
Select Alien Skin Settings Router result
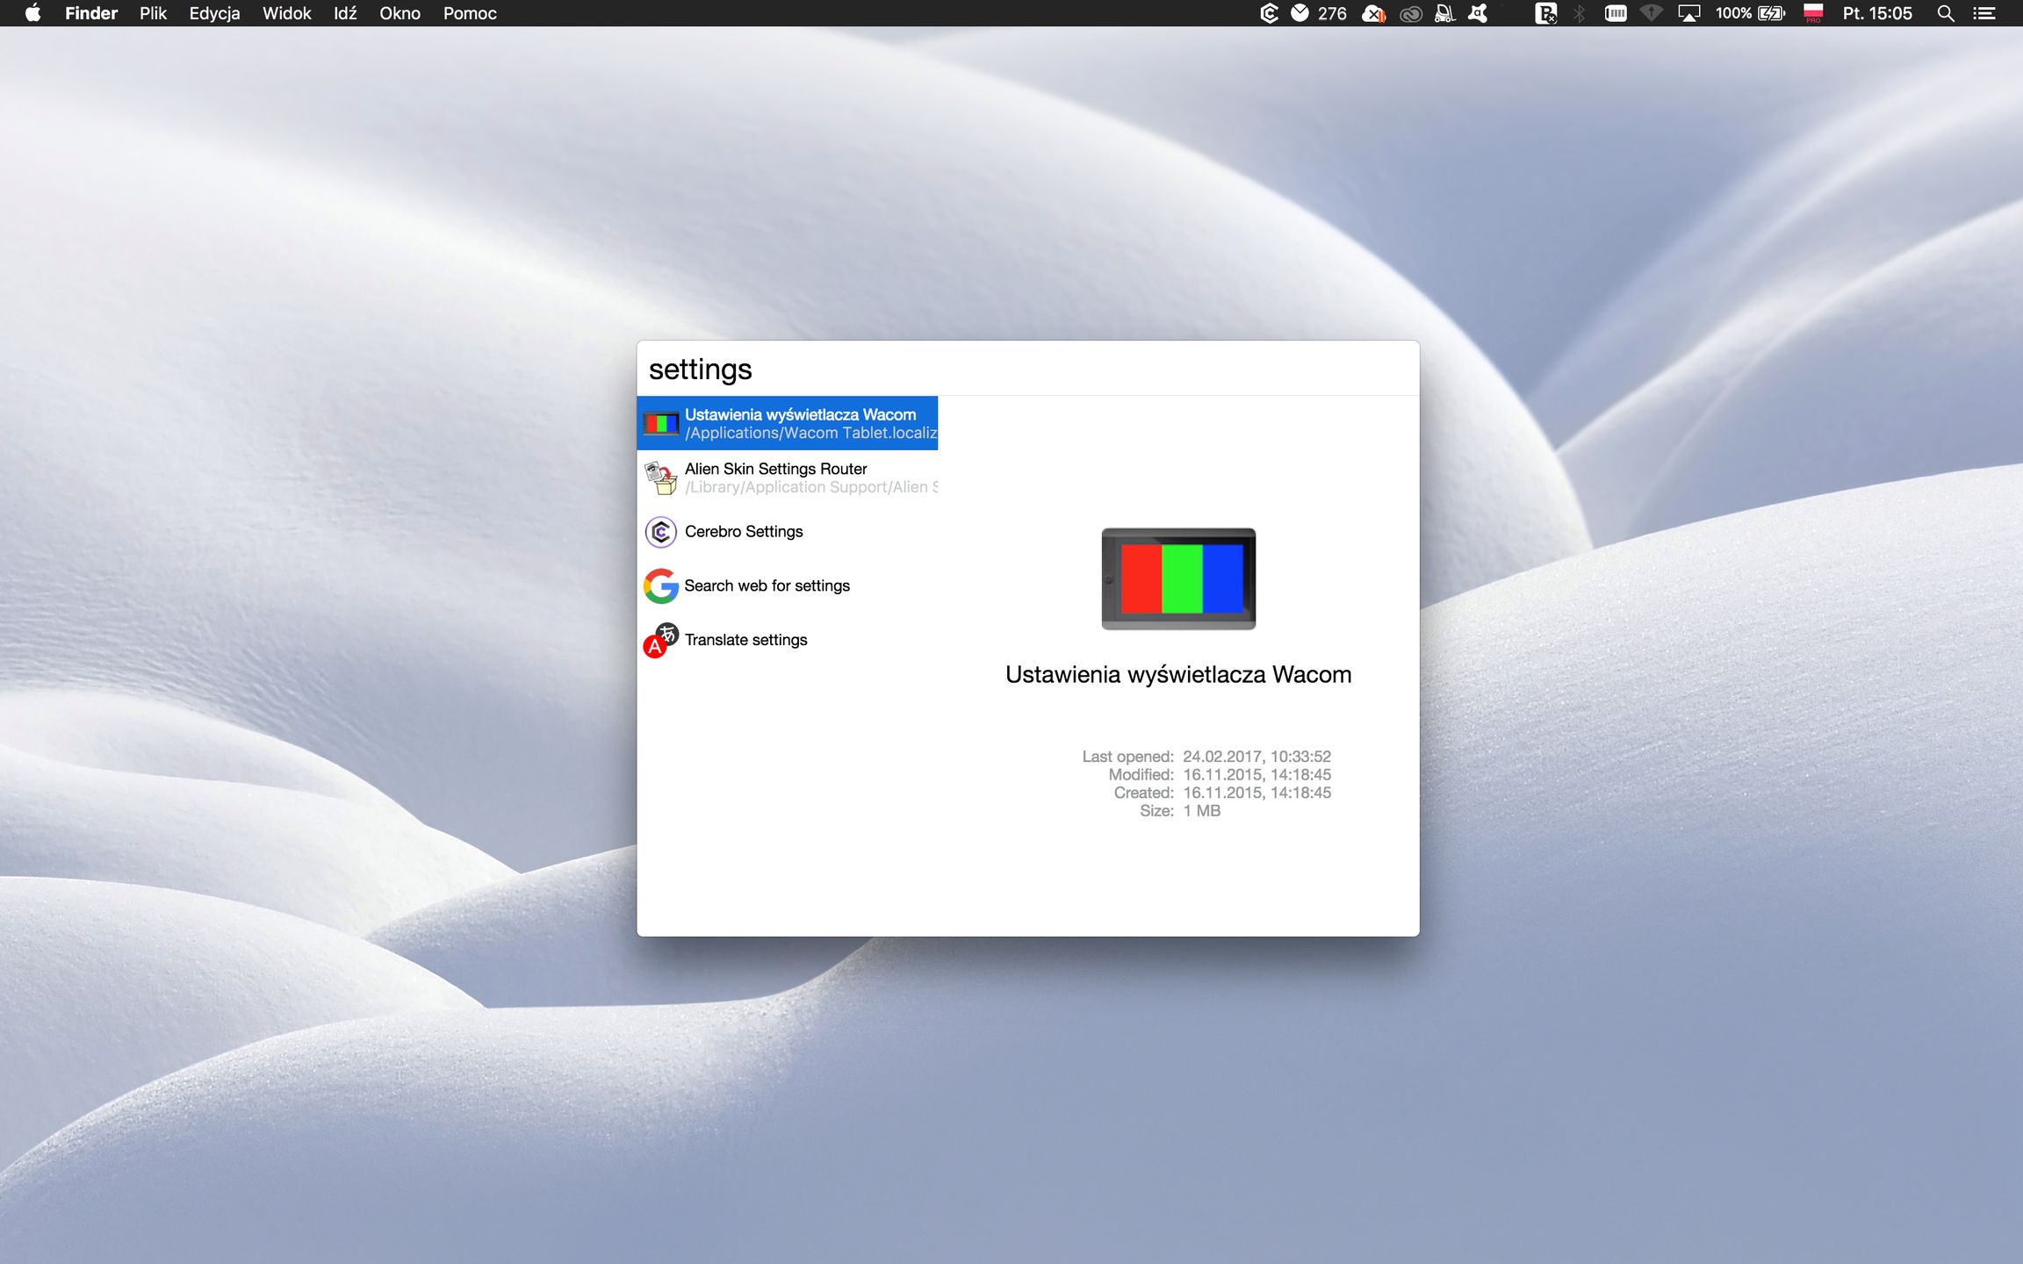788,478
